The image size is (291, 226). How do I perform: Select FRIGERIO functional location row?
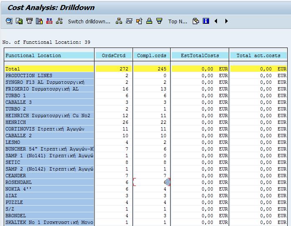(x=49, y=89)
